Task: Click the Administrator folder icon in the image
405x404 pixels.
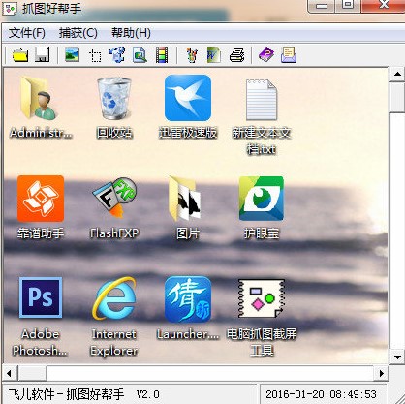Action: [x=40, y=98]
